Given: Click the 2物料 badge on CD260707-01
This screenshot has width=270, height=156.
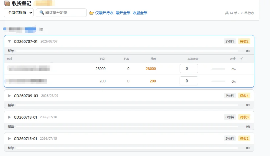Looking at the screenshot, I should pyautogui.click(x=230, y=41).
